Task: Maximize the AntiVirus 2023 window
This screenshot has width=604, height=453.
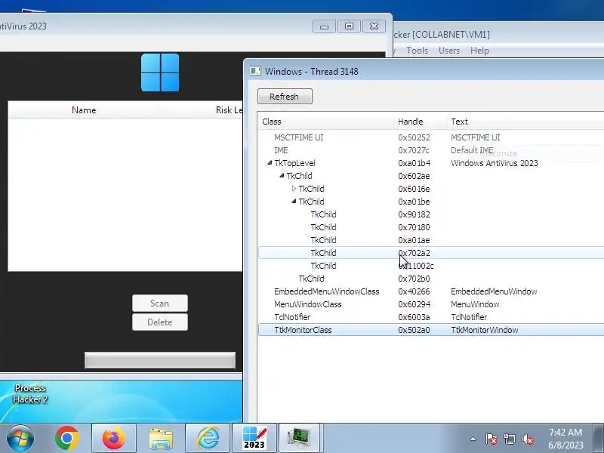Action: click(x=349, y=26)
